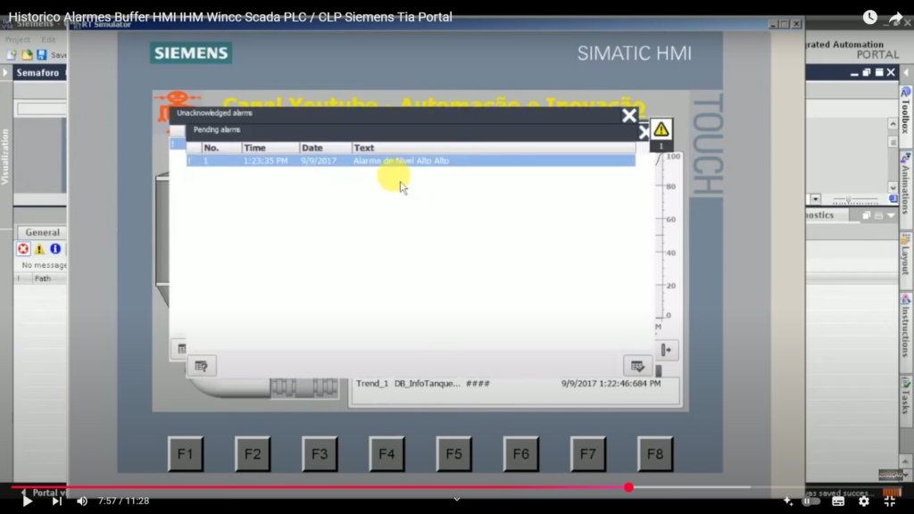This screenshot has width=914, height=514.
Task: Select the 'Alarme de Nivel Alto Alto' alarm row
Action: [411, 161]
